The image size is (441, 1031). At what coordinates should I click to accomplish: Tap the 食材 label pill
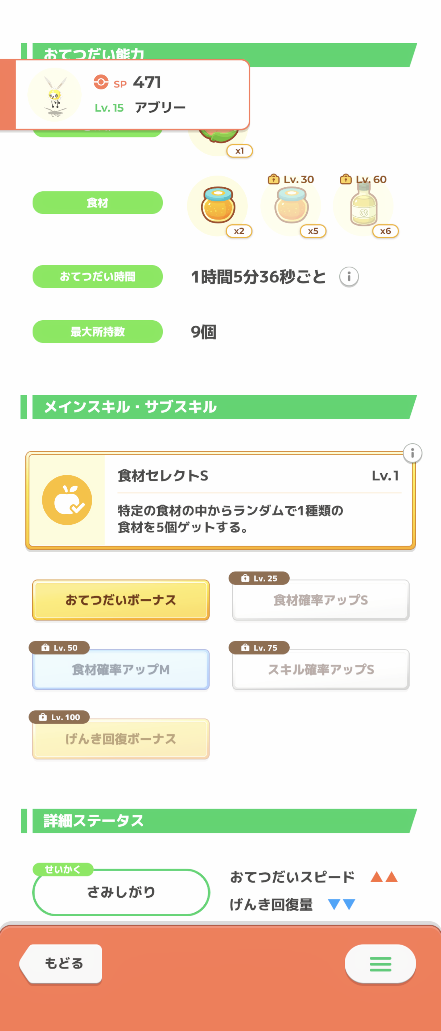click(98, 202)
